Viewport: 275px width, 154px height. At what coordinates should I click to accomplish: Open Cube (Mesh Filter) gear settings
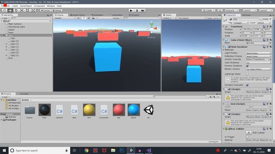click(271, 40)
